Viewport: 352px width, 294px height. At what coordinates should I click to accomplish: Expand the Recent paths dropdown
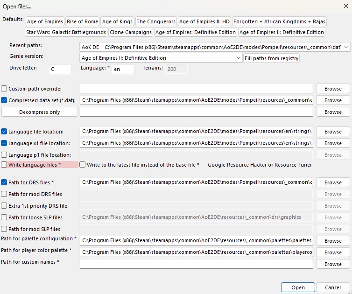pos(346,47)
